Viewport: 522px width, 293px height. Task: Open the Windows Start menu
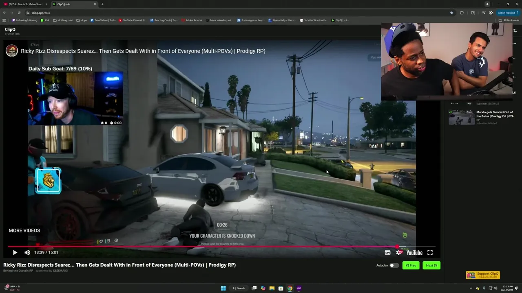coord(223,288)
